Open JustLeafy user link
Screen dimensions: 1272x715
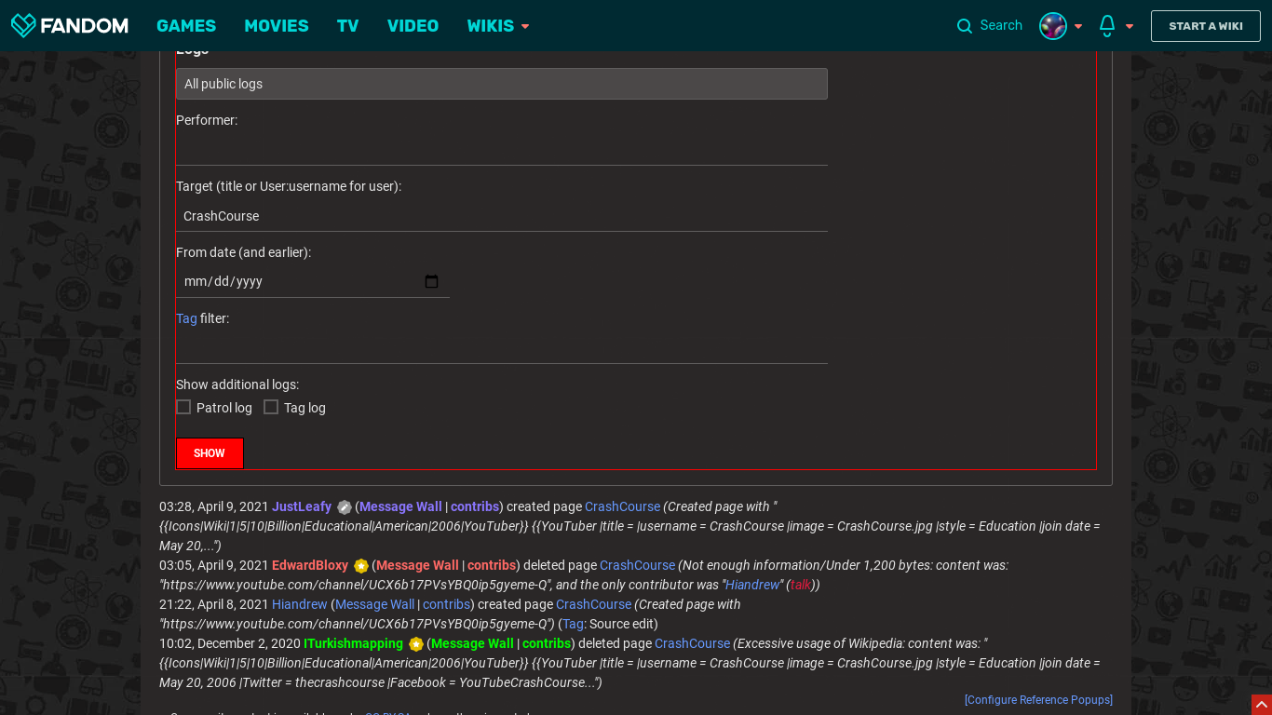[302, 506]
